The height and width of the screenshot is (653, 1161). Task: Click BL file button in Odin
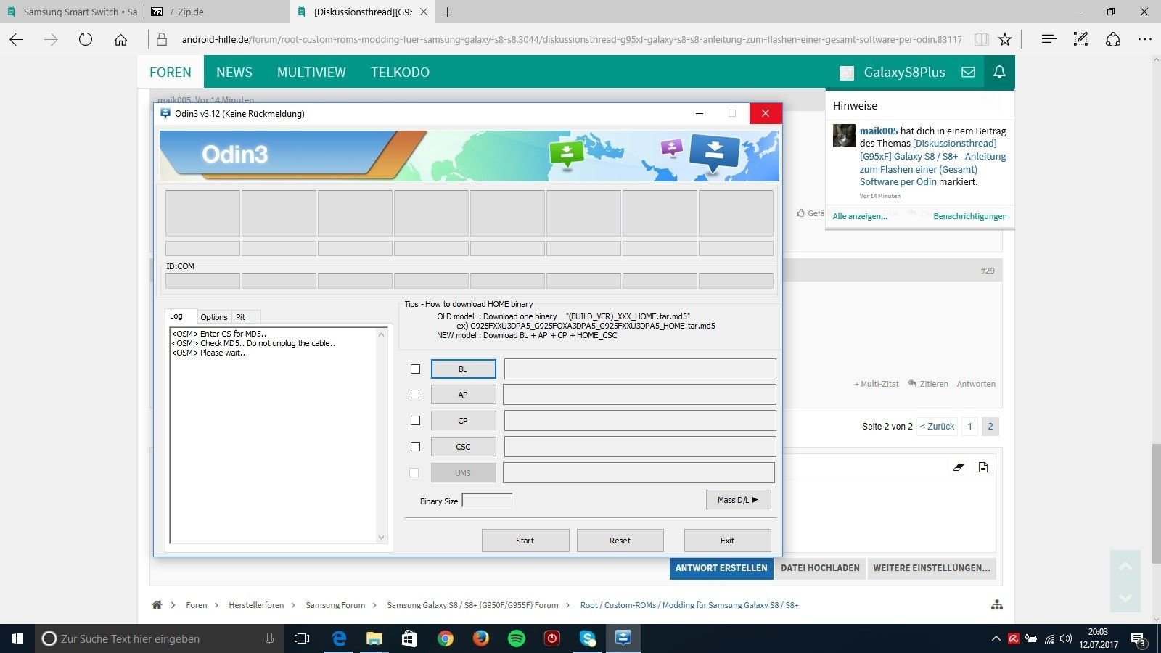click(463, 369)
